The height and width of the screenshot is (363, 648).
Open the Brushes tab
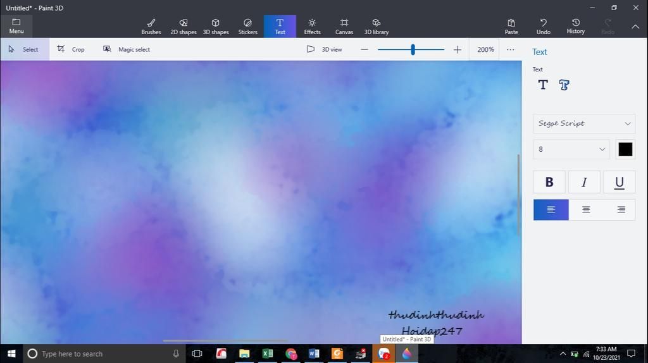[151, 27]
